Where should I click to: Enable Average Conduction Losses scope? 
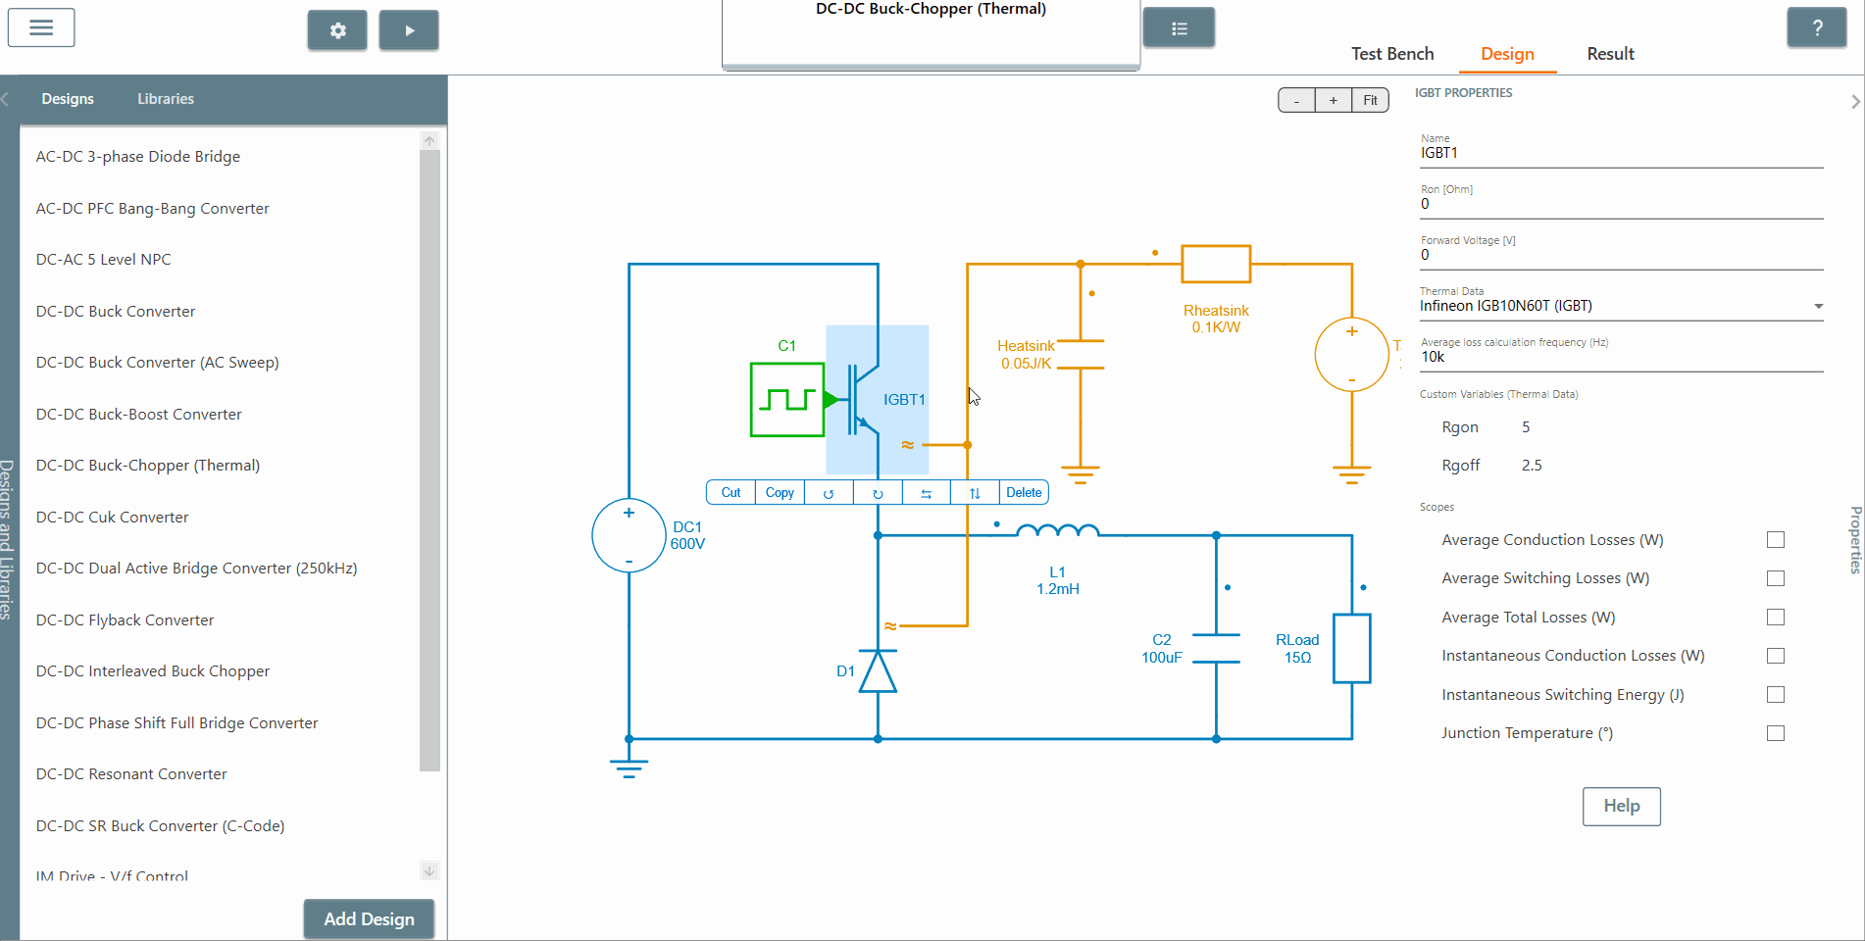click(x=1775, y=540)
